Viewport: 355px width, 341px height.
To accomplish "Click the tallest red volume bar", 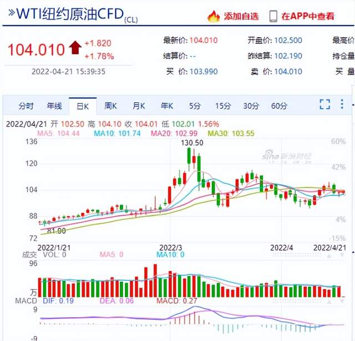I will point(155,281).
